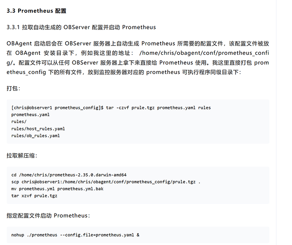
Task: Click the nohup ./prometheus startup command
Action: click(75, 235)
